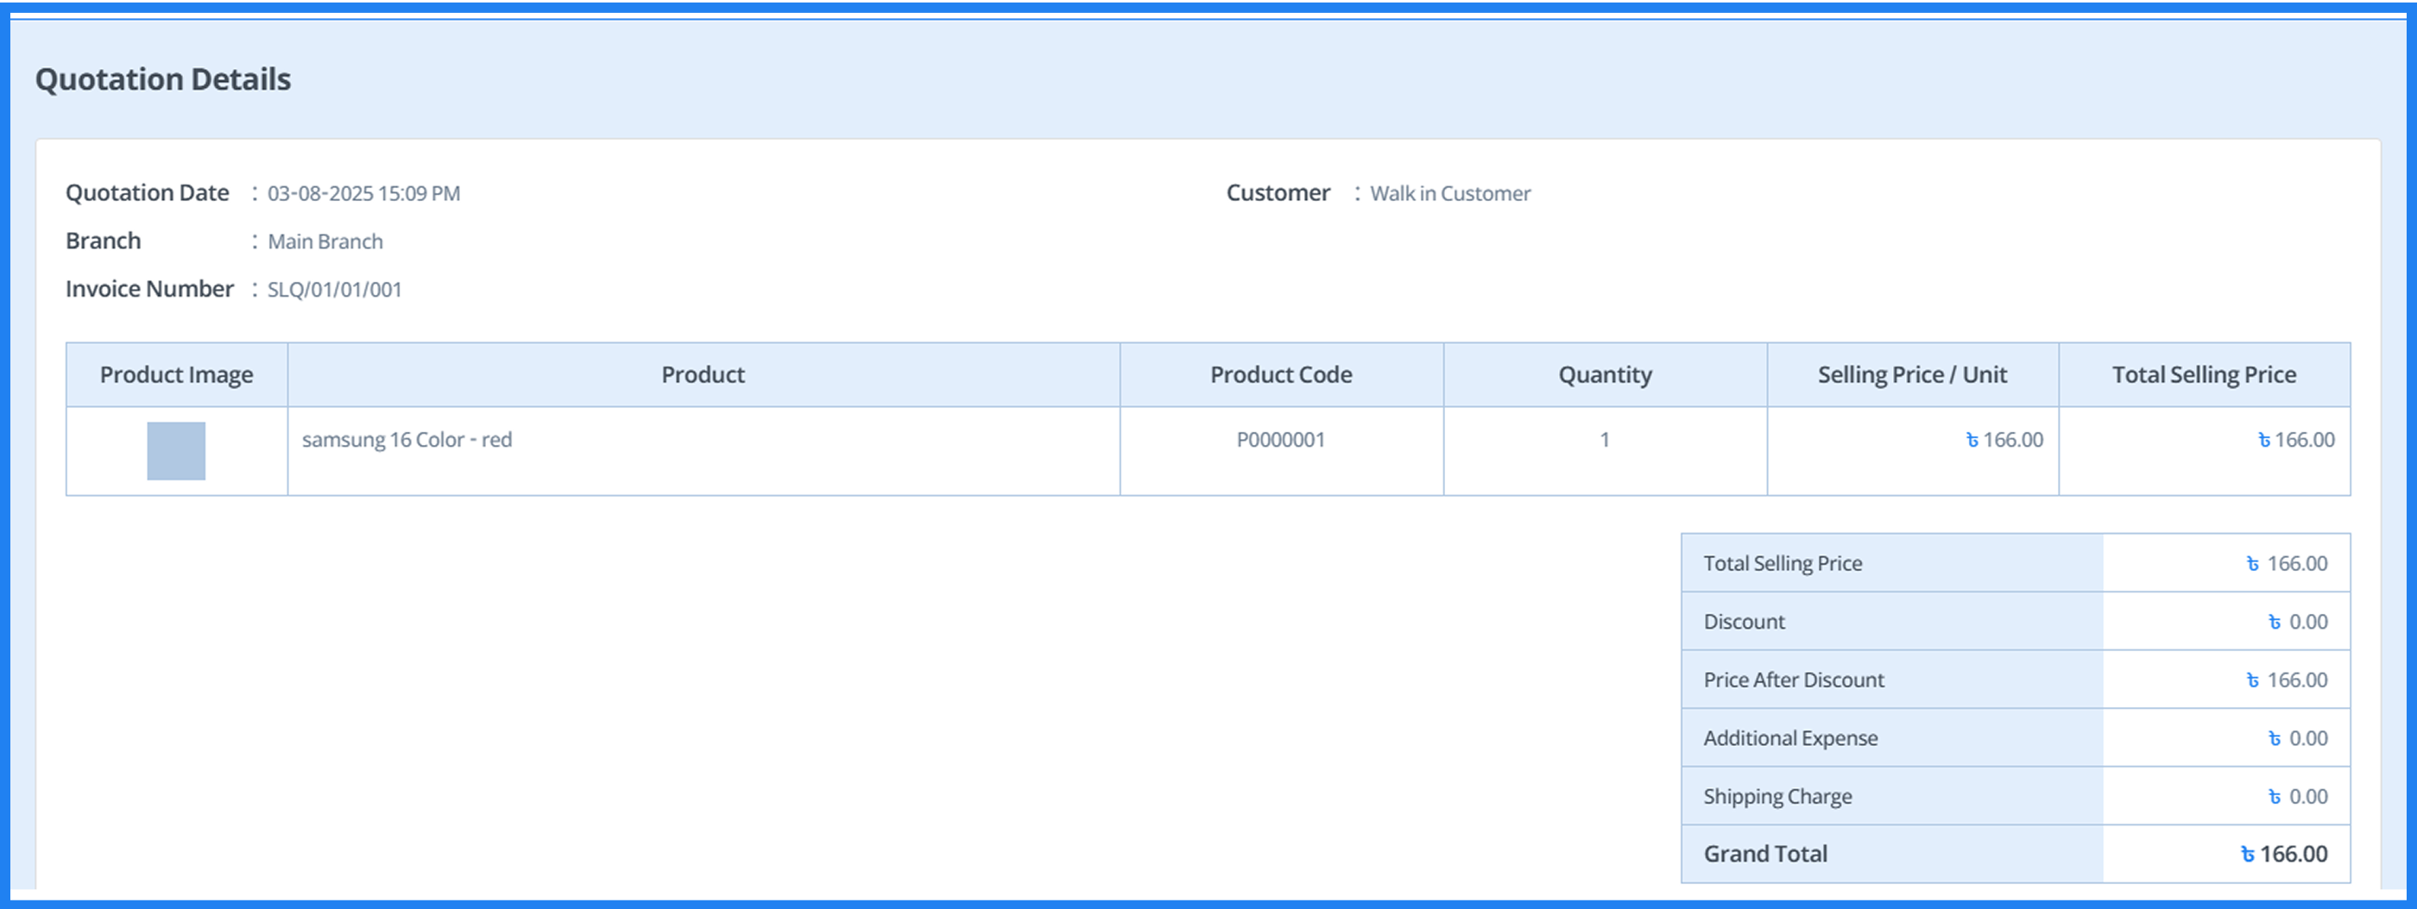Click the Quotation Date value 03-08-2025

pos(363,193)
